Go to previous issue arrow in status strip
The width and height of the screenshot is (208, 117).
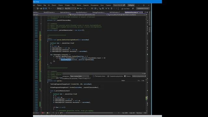(53, 113)
